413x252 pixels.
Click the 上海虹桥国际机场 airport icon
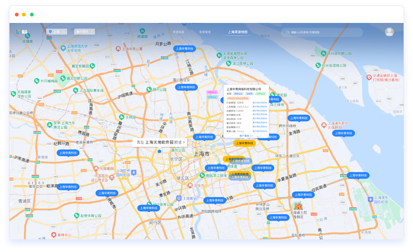(x=134, y=172)
